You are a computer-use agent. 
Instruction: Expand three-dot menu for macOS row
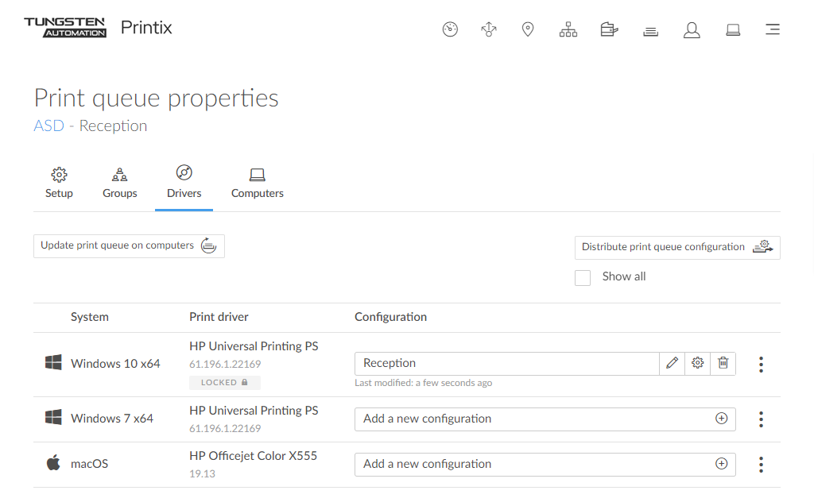pyautogui.click(x=761, y=465)
